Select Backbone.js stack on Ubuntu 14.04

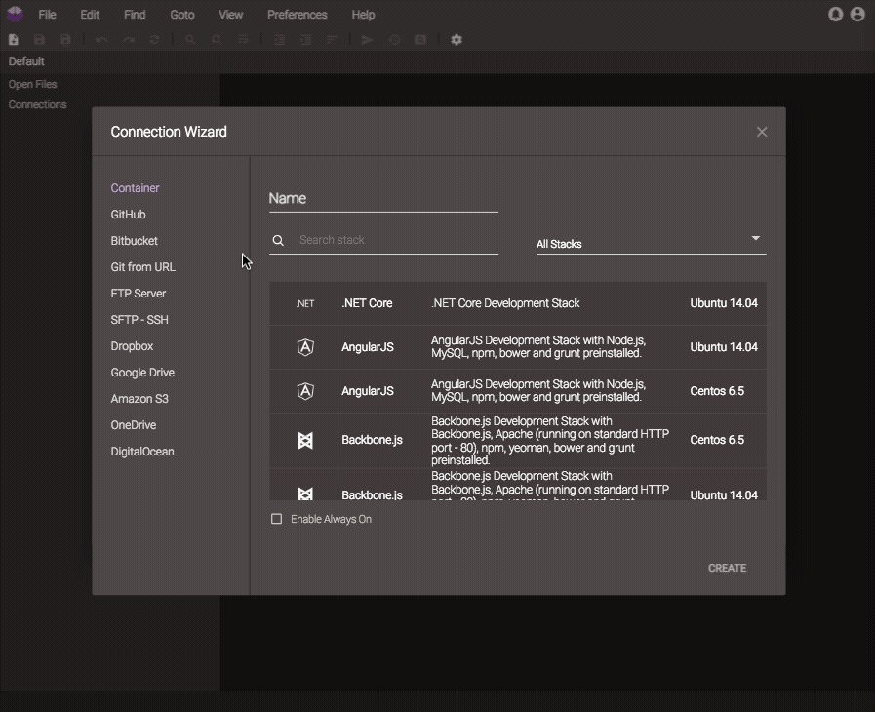(518, 485)
